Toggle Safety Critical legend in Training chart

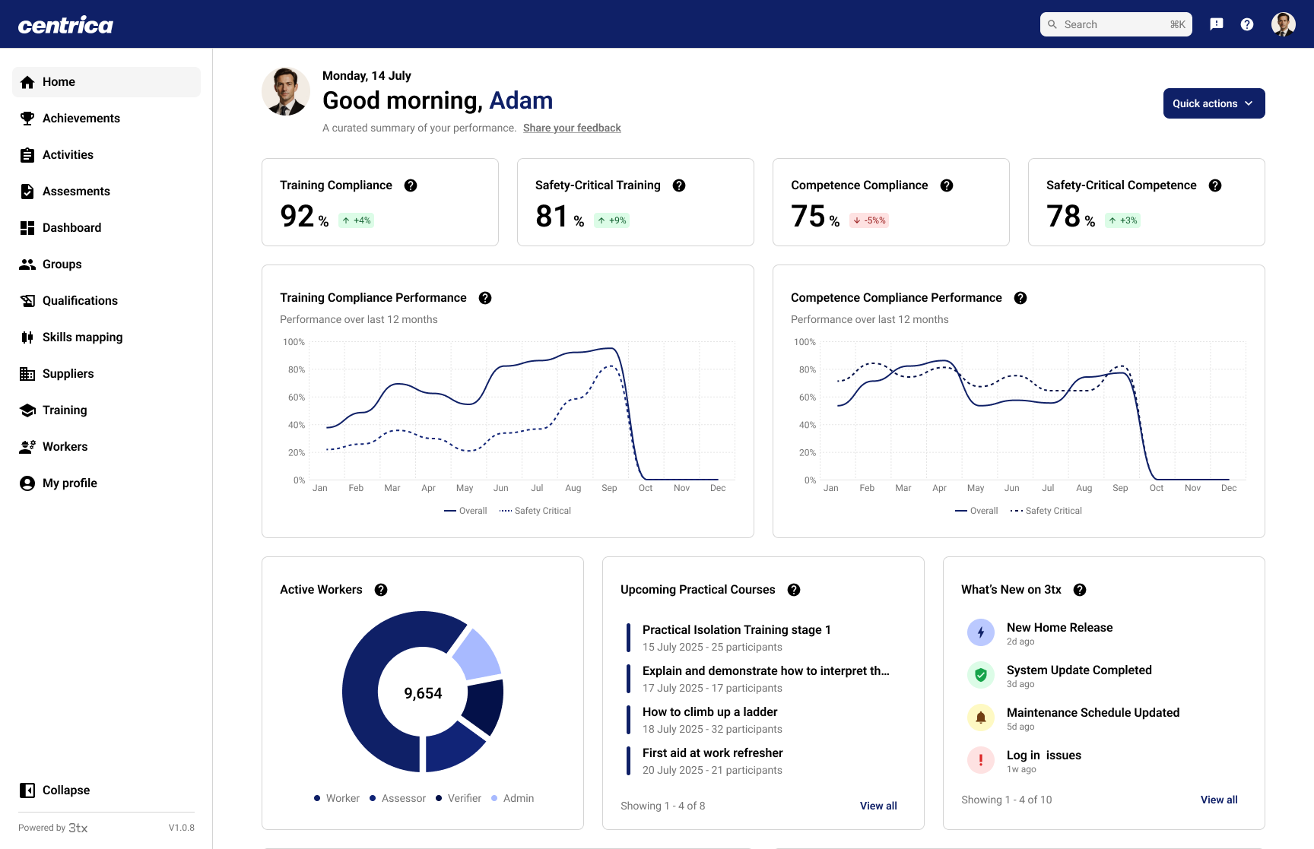pyautogui.click(x=535, y=511)
